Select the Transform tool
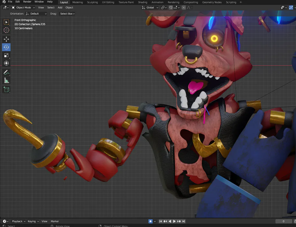296x227 pixels. tap(6, 63)
